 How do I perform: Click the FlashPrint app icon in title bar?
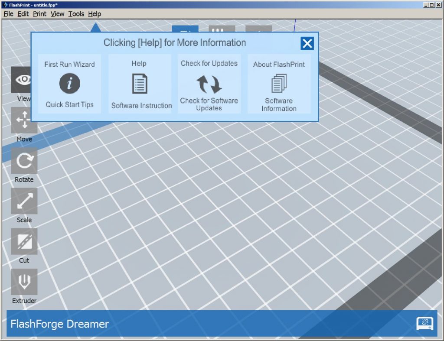coord(5,5)
